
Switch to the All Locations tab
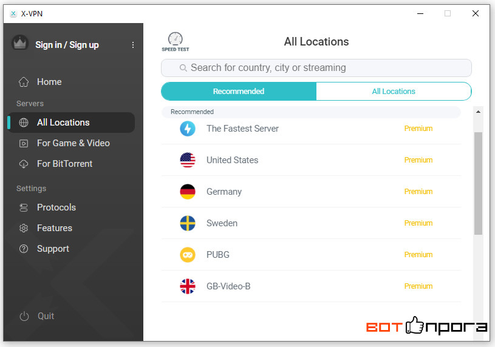point(394,92)
